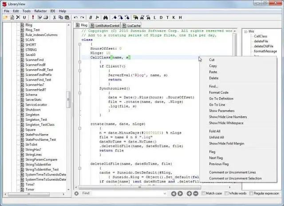This screenshot has width=284, height=206.
Task: Select the Singleton_Test item in library tree
Action: click(x=36, y=119)
